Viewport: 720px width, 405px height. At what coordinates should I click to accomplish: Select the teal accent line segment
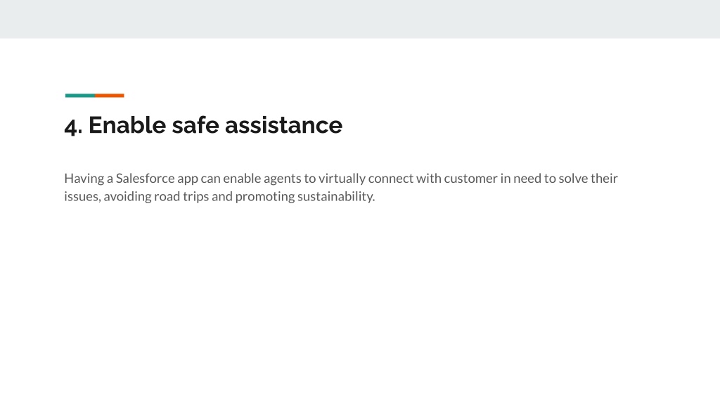coord(80,96)
